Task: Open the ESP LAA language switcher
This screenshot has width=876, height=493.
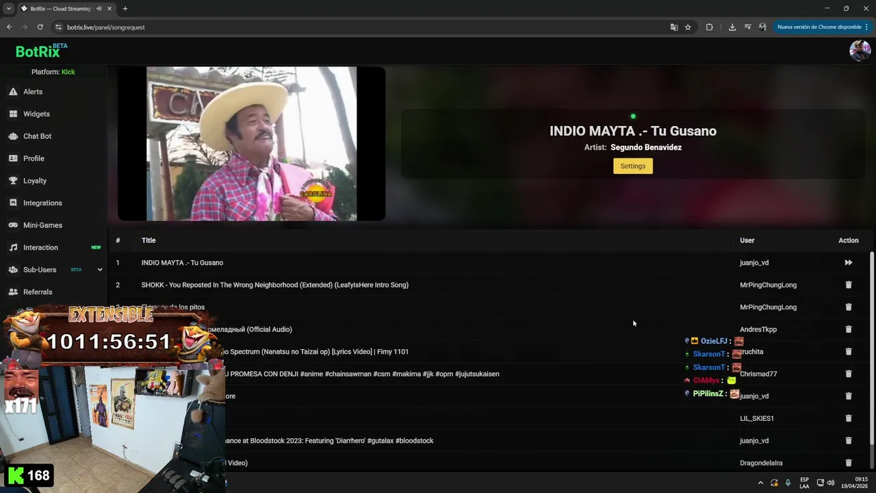Action: [x=804, y=483]
